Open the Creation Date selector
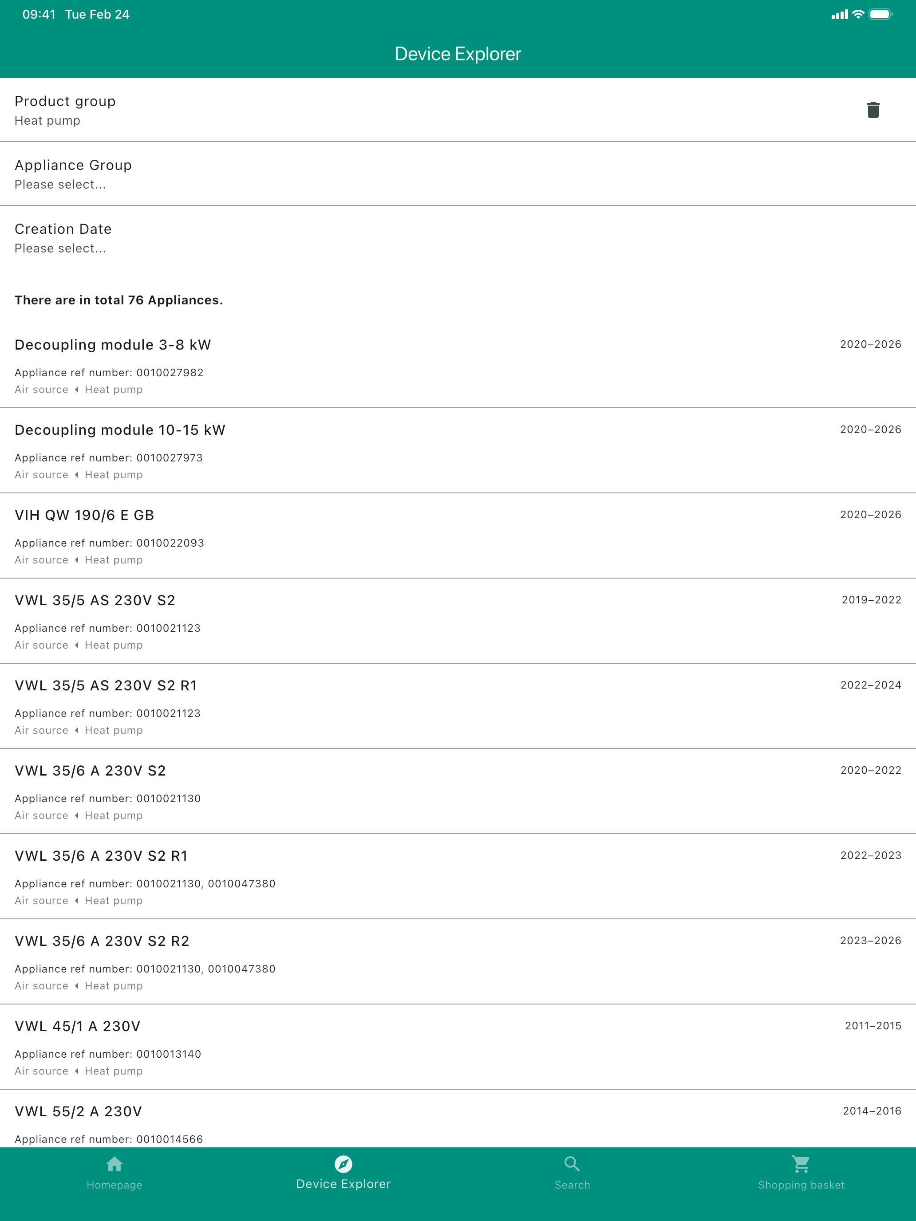This screenshot has height=1221, width=916. (458, 238)
